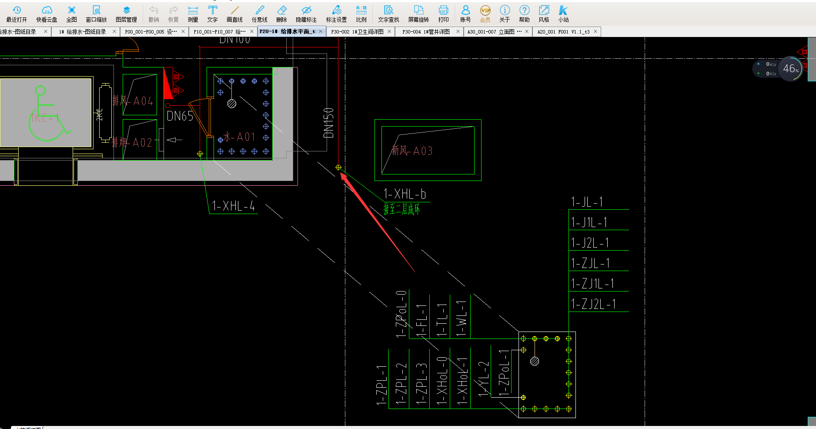
Task: Open the 账号 account menu
Action: 465,14
